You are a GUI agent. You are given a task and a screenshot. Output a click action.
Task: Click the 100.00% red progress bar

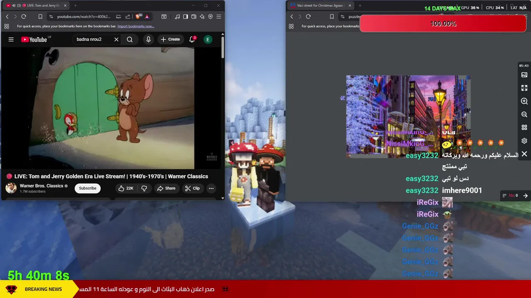(x=443, y=24)
